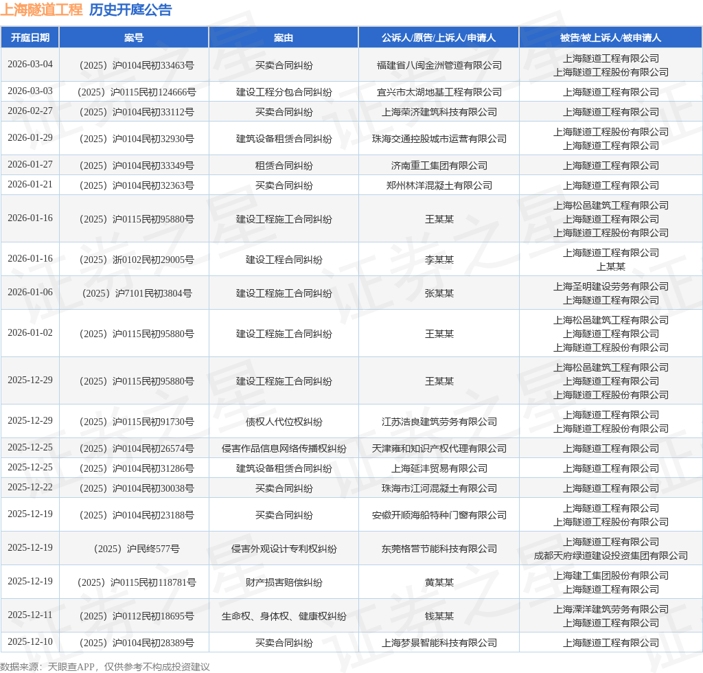
Task: Click plaintiff 江苏洁良建筑劳务有限公司
Action: point(439,422)
